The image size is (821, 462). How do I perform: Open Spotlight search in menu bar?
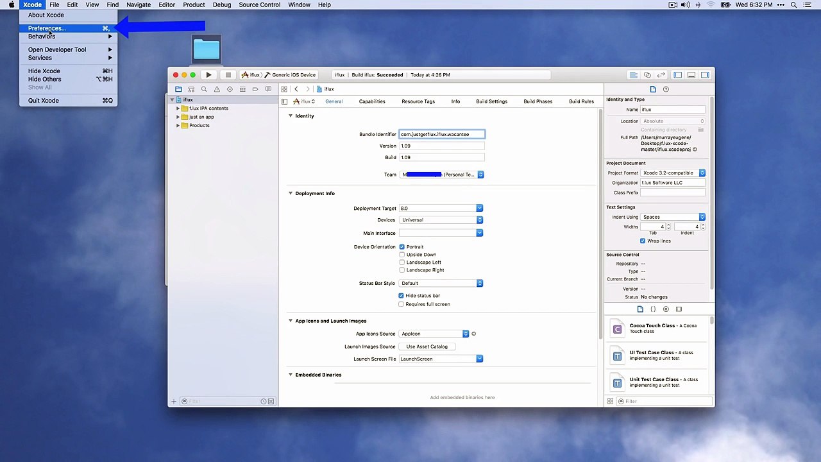coord(794,5)
